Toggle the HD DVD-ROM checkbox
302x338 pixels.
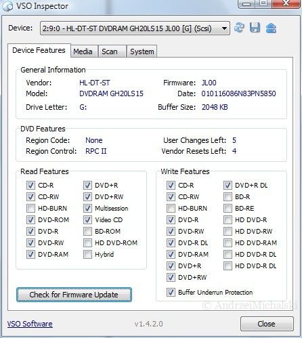pos(87,242)
